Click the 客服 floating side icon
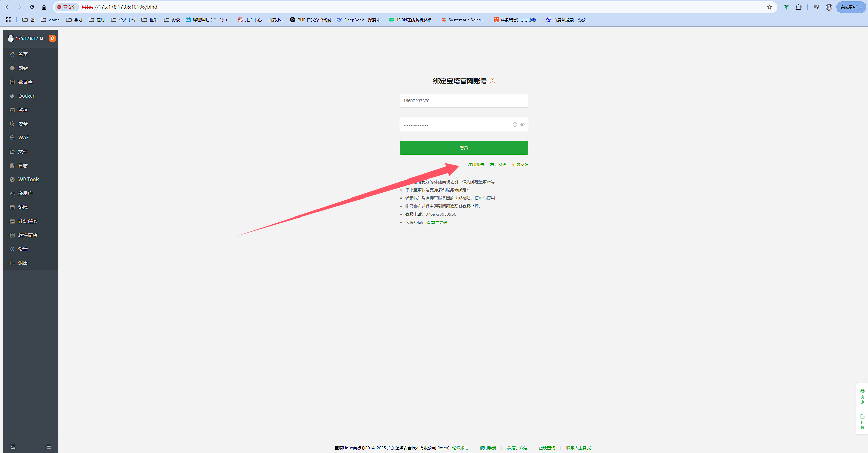 pos(862,396)
